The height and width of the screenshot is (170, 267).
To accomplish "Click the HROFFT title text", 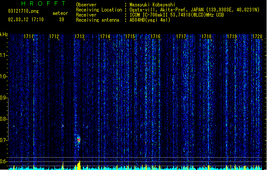I will pos(44,3).
